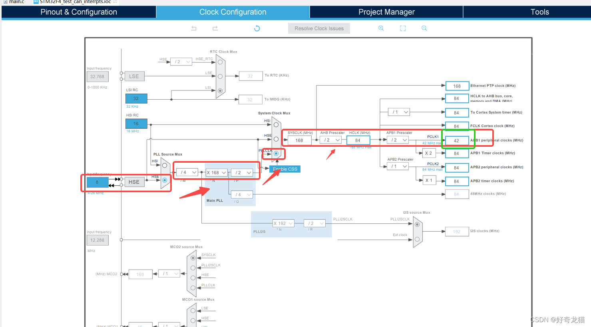Zoom out of the clock diagram
This screenshot has width=591, height=327.
click(x=424, y=28)
